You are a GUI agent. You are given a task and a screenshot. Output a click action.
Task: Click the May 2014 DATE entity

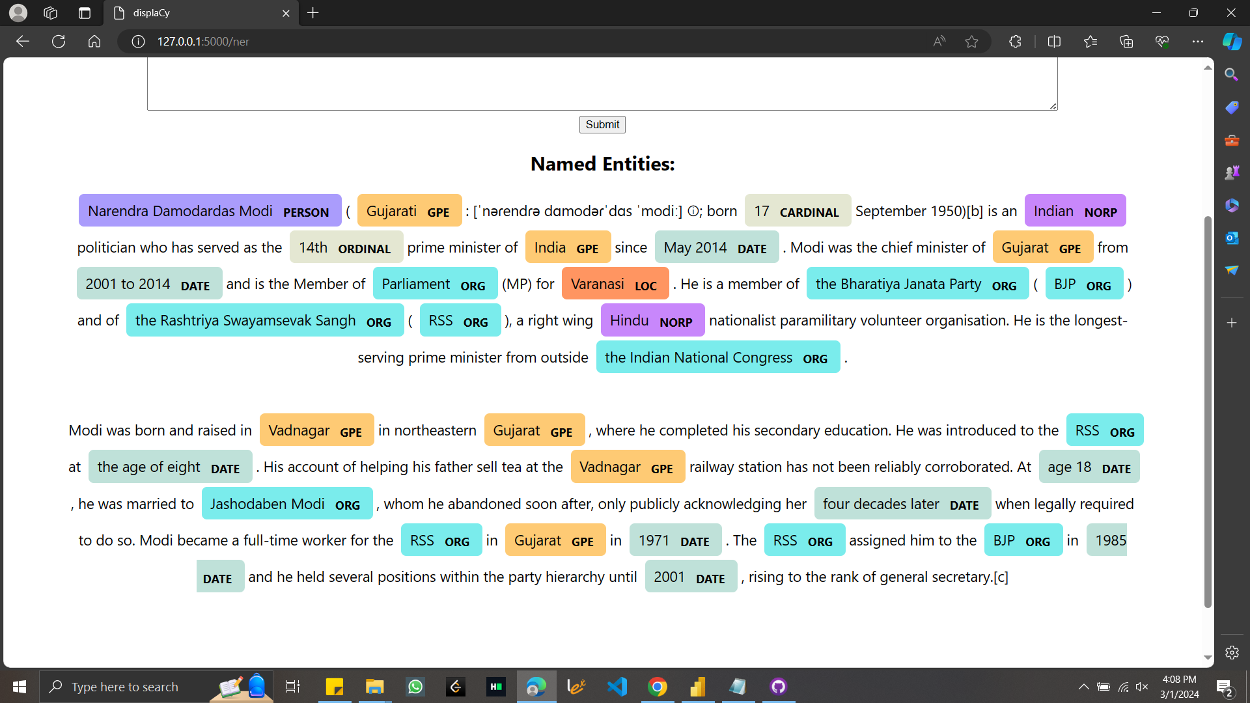click(x=716, y=247)
